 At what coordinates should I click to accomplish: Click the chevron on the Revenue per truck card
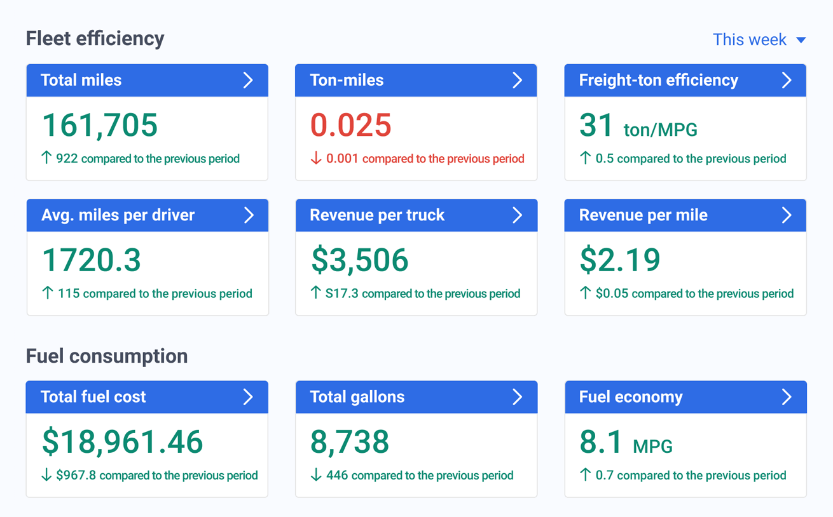(517, 215)
